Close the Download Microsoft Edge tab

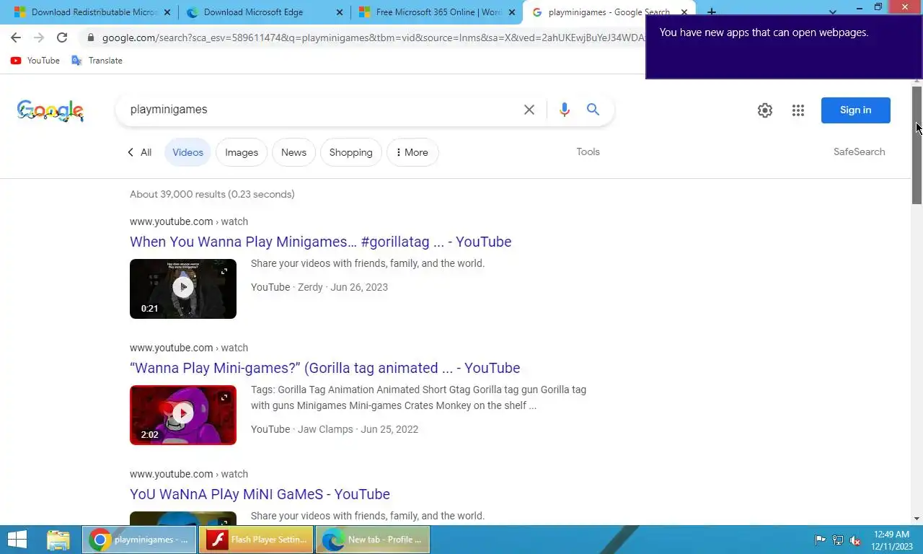(340, 12)
